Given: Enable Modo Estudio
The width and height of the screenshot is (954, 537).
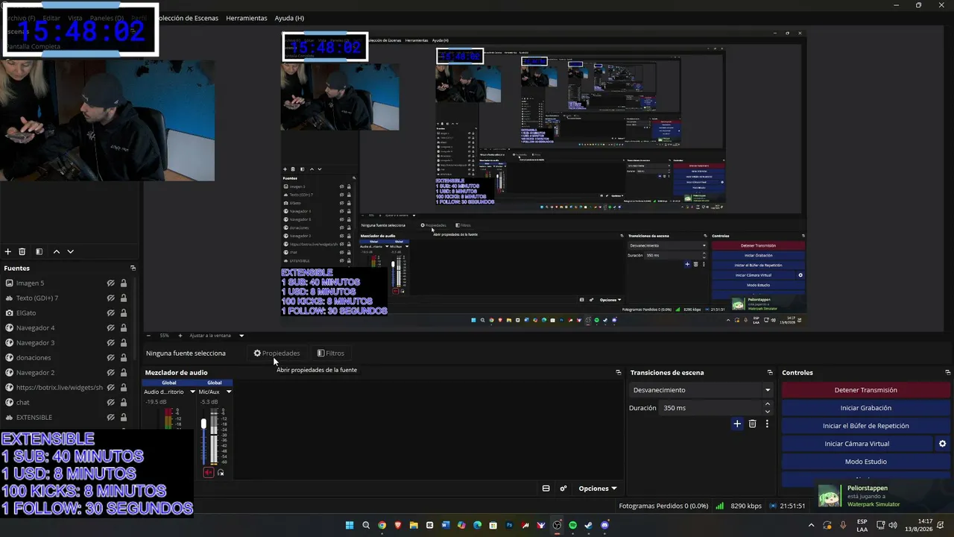Looking at the screenshot, I should click(865, 462).
